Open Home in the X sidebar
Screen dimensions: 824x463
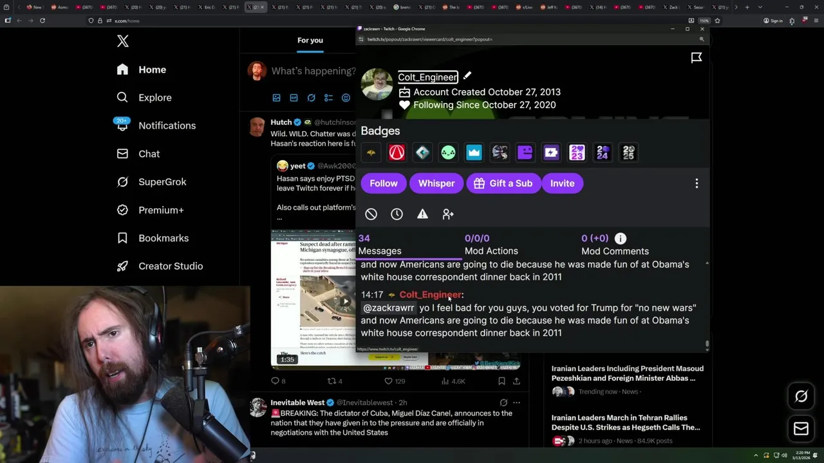142,69
